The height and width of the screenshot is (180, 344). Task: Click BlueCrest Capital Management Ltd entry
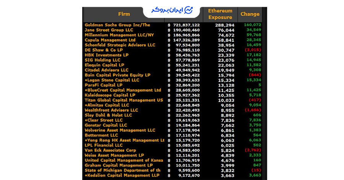(x=123, y=90)
